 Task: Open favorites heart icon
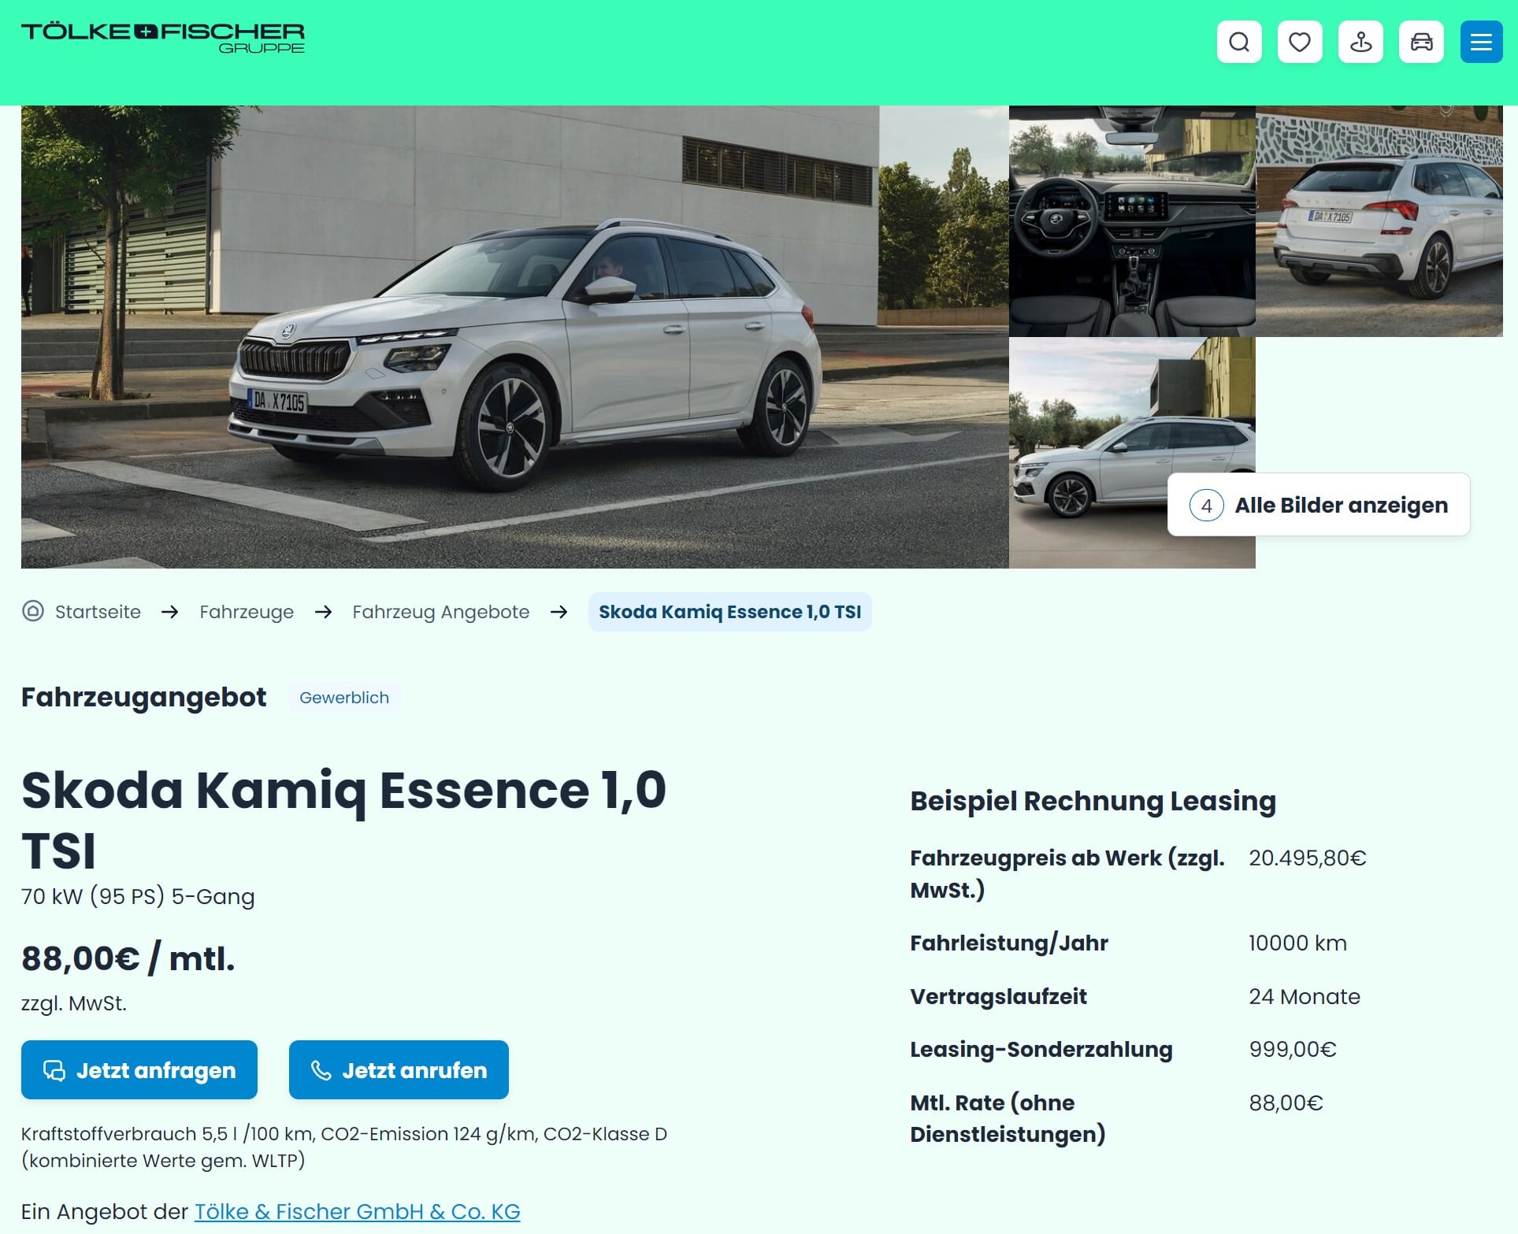coord(1300,42)
